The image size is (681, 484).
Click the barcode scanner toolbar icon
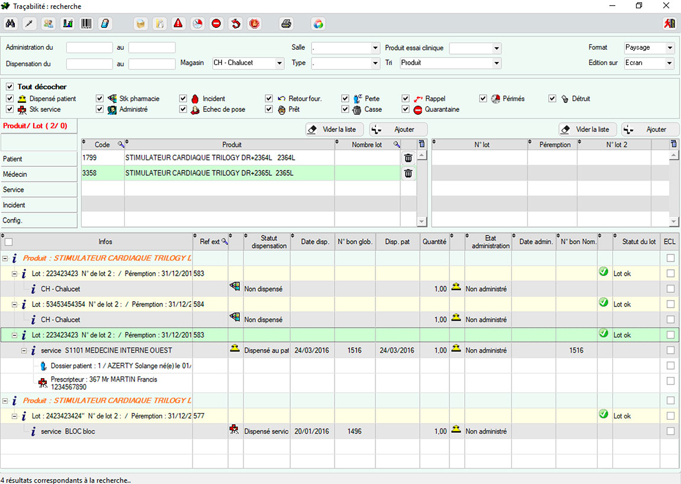(86, 24)
